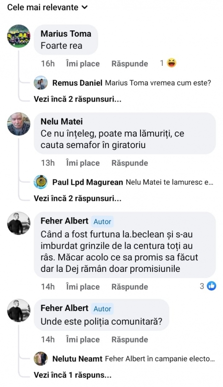Viewport: 223px width, 387px height.
Task: Reply to the Unde este poliția comment
Action: pos(130,340)
